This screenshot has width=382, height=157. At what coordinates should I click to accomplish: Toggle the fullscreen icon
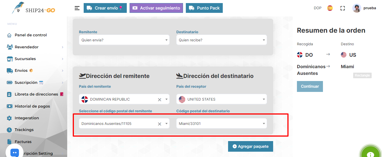(343, 8)
